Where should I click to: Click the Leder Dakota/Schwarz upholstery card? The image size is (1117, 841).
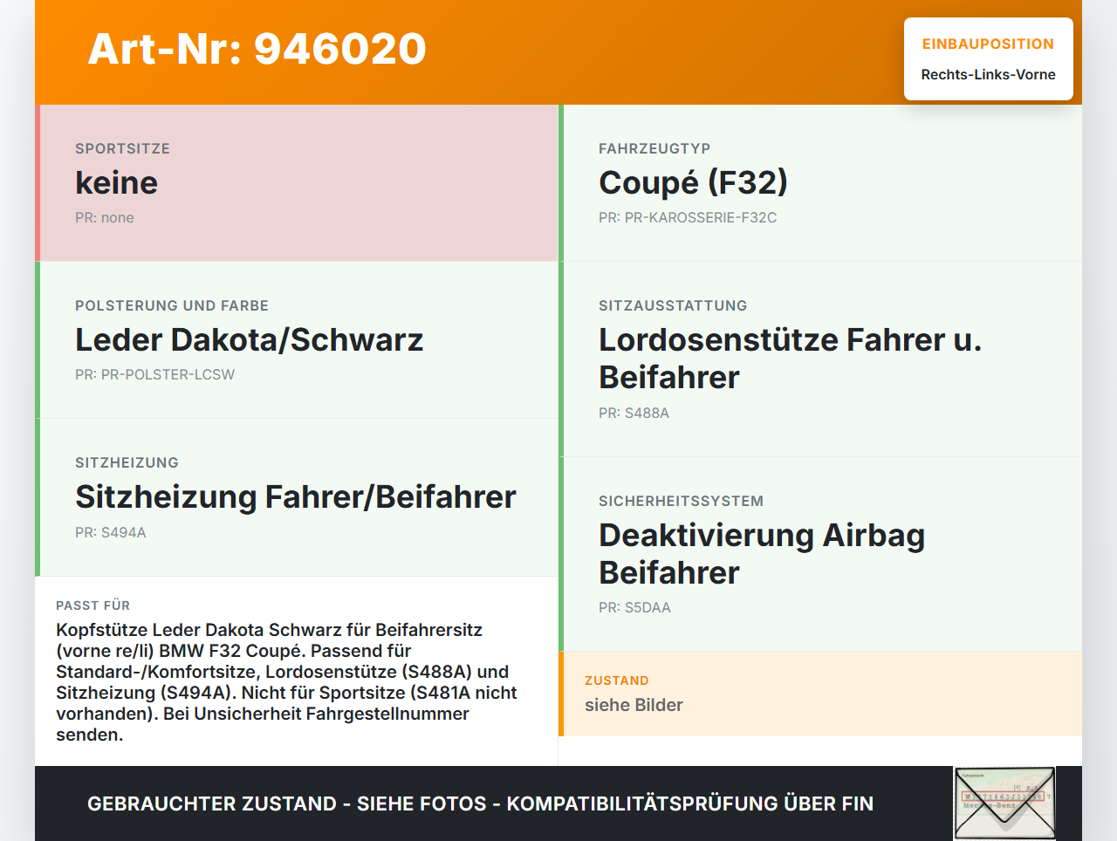(297, 340)
